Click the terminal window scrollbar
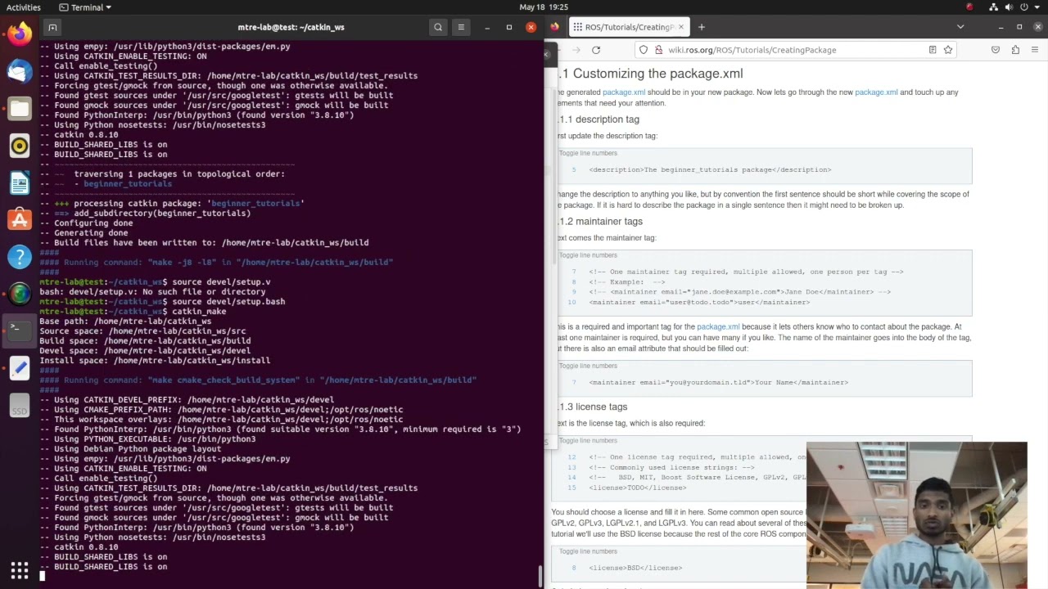Viewport: 1048px width, 589px height. 540,576
